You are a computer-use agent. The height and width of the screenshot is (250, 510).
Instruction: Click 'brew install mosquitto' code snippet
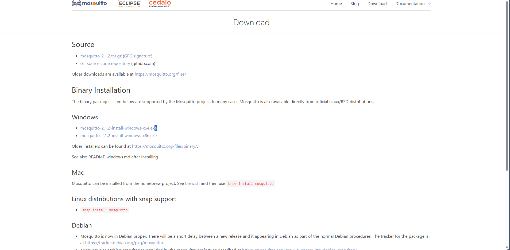(251, 183)
